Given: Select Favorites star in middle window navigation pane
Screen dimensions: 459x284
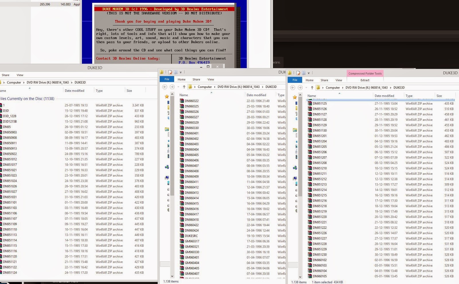Looking at the screenshot, I should click(x=167, y=97).
